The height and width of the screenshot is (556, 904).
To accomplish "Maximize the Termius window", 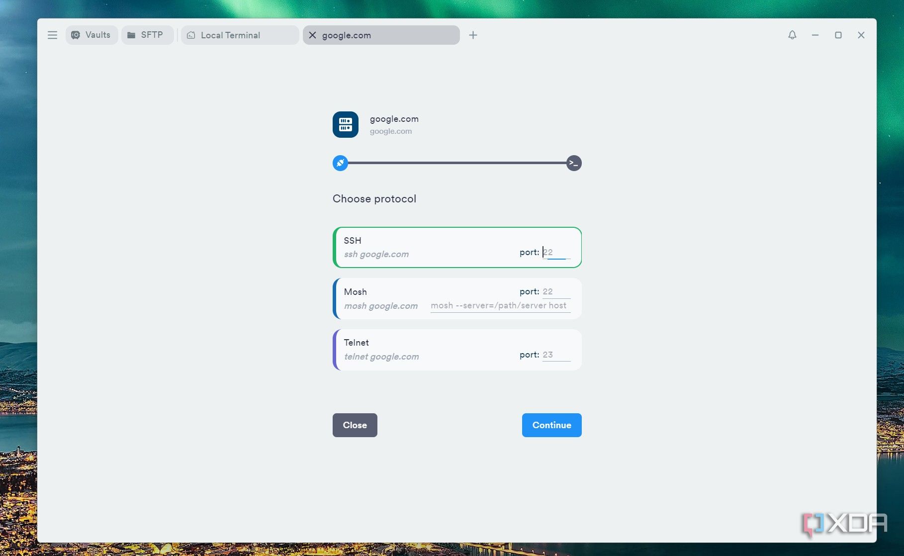I will (838, 35).
